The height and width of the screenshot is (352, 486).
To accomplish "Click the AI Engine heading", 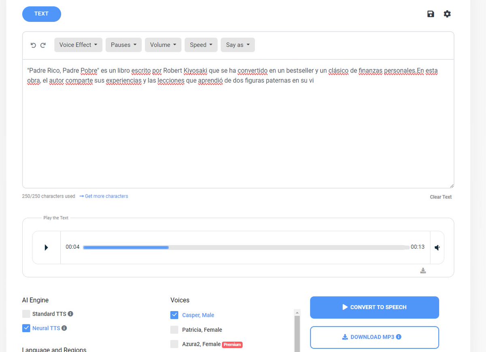I will tap(35, 300).
